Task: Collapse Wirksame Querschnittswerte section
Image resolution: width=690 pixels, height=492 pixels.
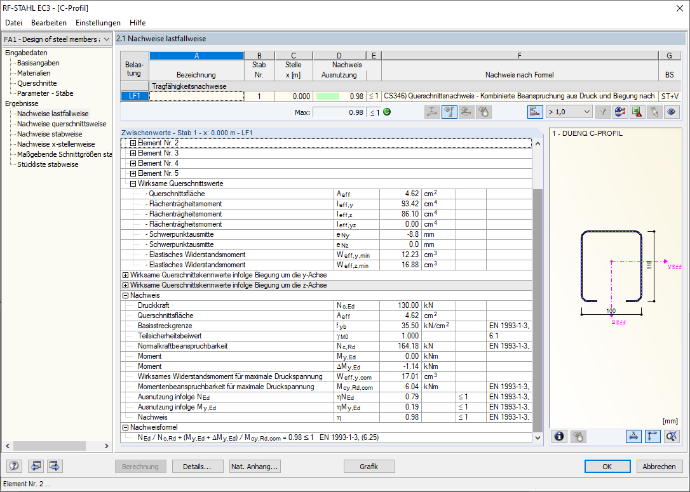Action: pyautogui.click(x=133, y=183)
